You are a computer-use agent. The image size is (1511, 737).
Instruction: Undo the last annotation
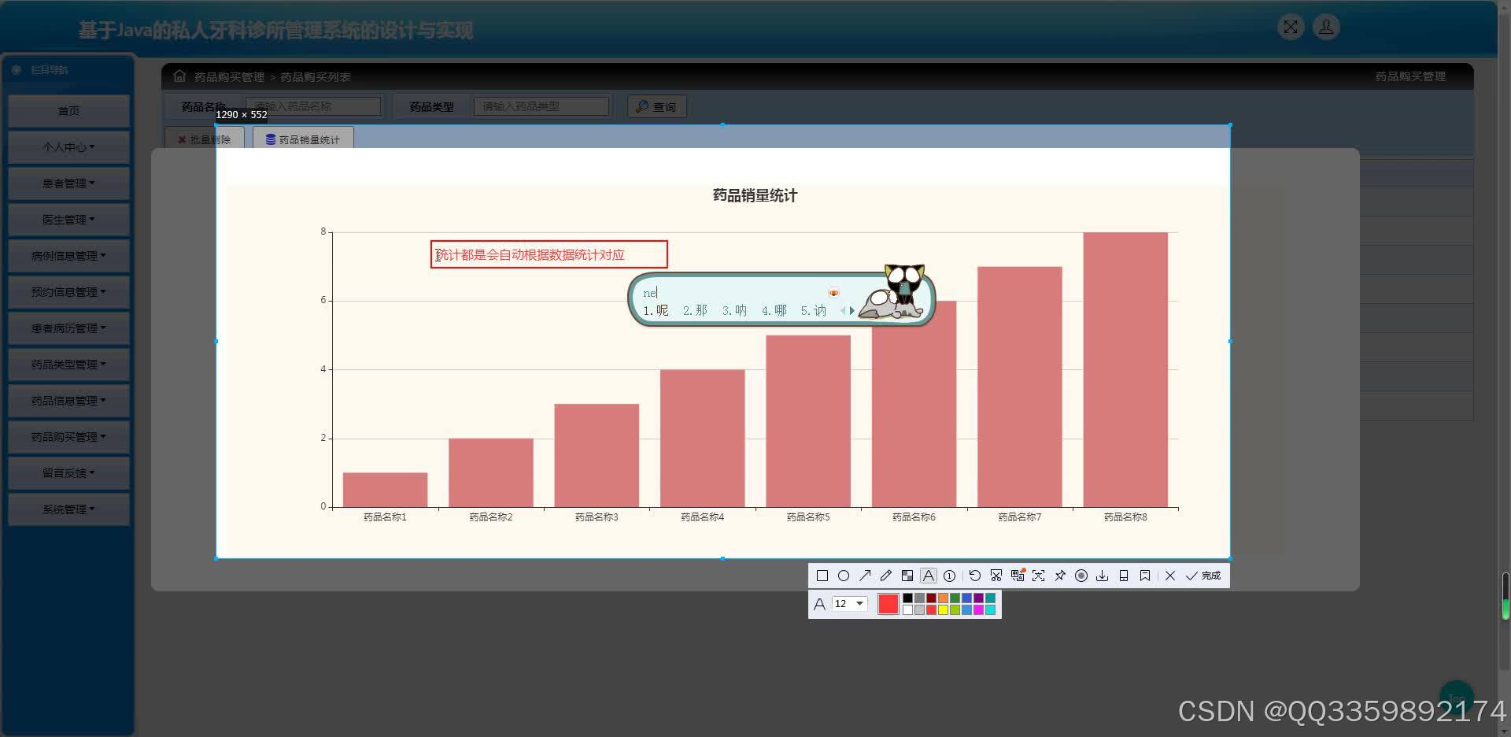(x=974, y=576)
